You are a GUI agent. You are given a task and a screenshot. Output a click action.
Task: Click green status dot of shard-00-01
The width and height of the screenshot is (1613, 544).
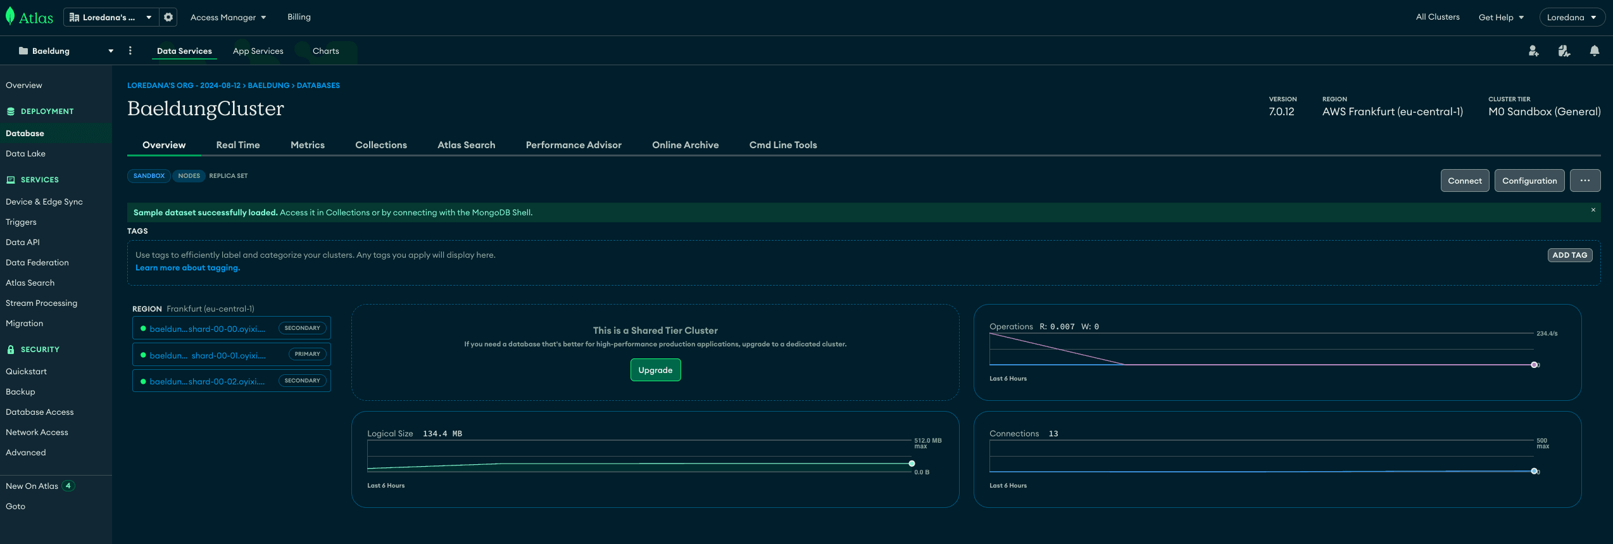[143, 355]
